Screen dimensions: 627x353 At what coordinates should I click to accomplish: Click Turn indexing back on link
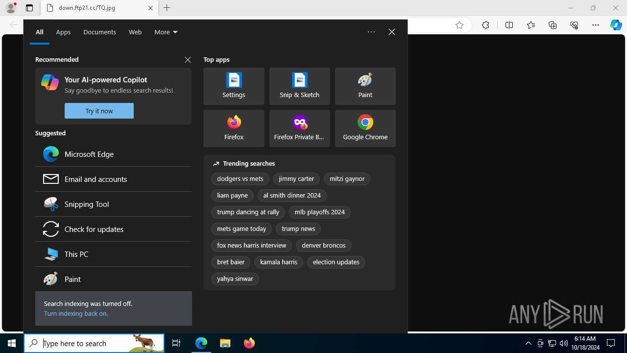pos(76,313)
